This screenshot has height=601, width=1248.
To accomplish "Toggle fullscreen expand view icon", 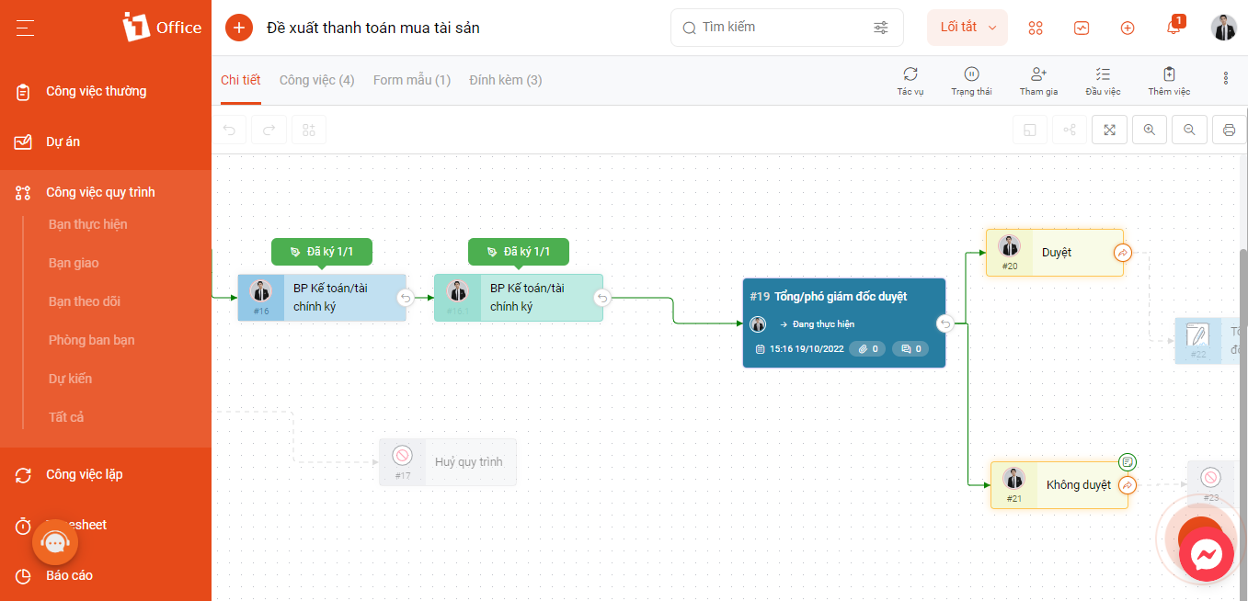I will click(1109, 130).
